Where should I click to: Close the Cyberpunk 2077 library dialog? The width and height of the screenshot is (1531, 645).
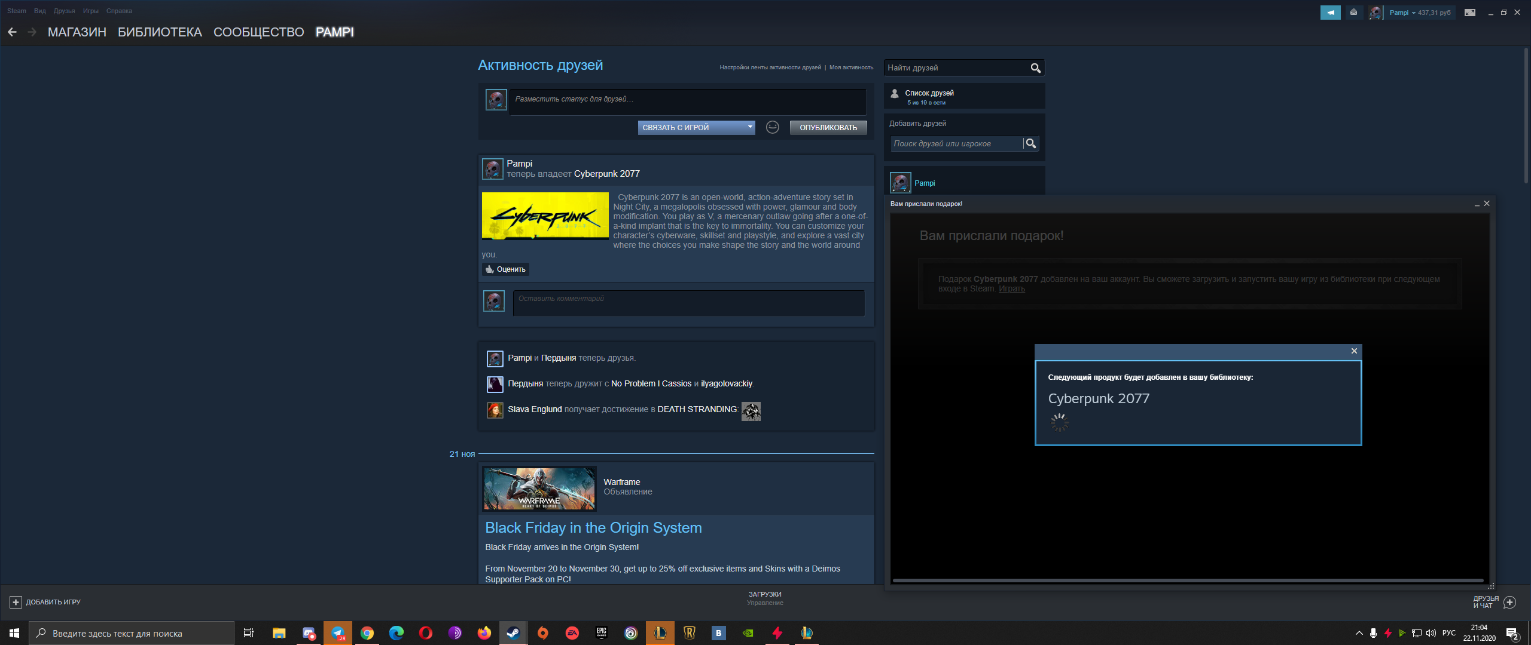click(1354, 351)
